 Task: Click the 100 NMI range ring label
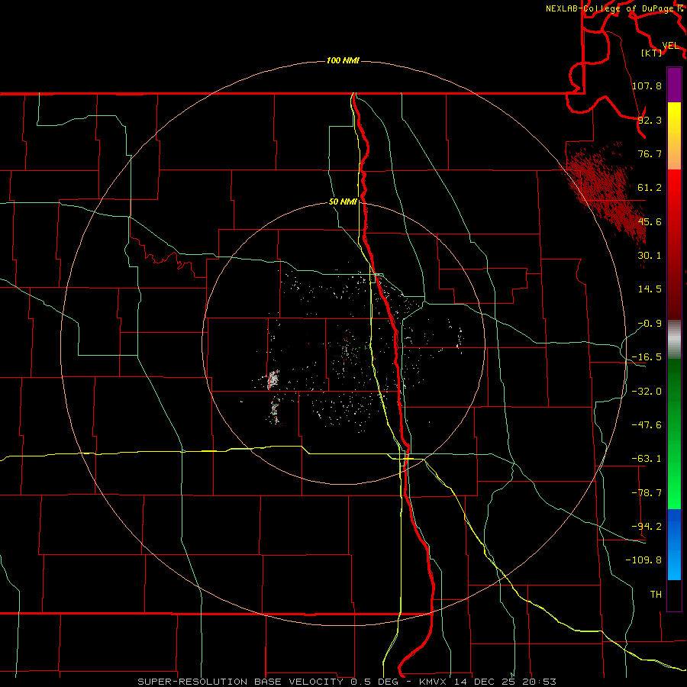[x=343, y=60]
